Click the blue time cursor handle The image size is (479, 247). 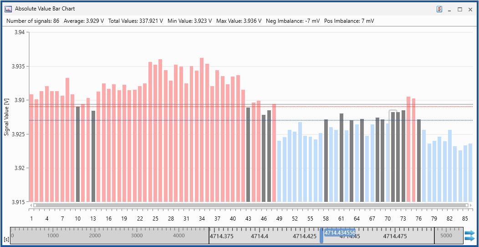pyautogui.click(x=321, y=236)
